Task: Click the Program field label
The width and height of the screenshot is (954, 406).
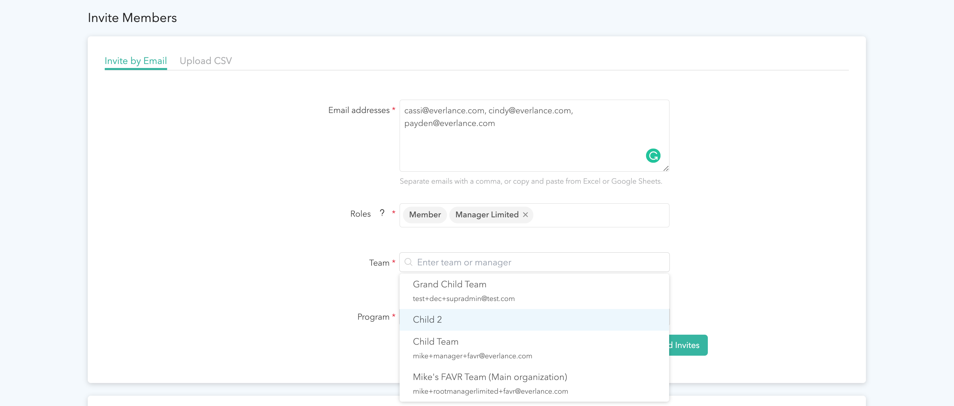Action: pyautogui.click(x=373, y=317)
